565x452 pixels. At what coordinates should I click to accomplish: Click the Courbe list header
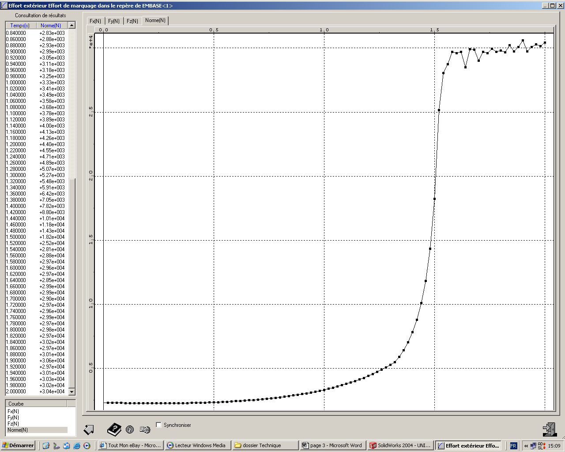coord(36,403)
